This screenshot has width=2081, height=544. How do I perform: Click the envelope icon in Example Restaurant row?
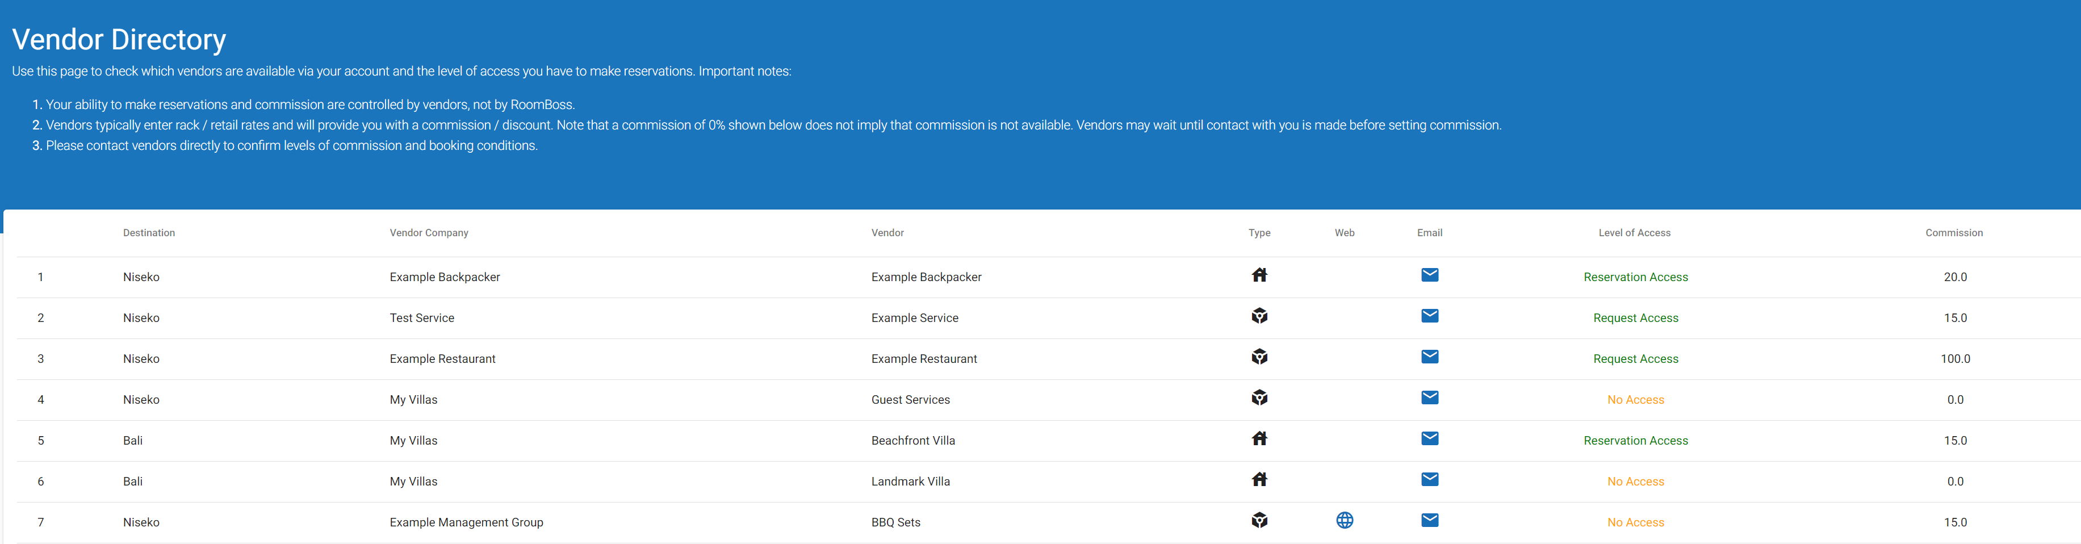click(x=1429, y=357)
